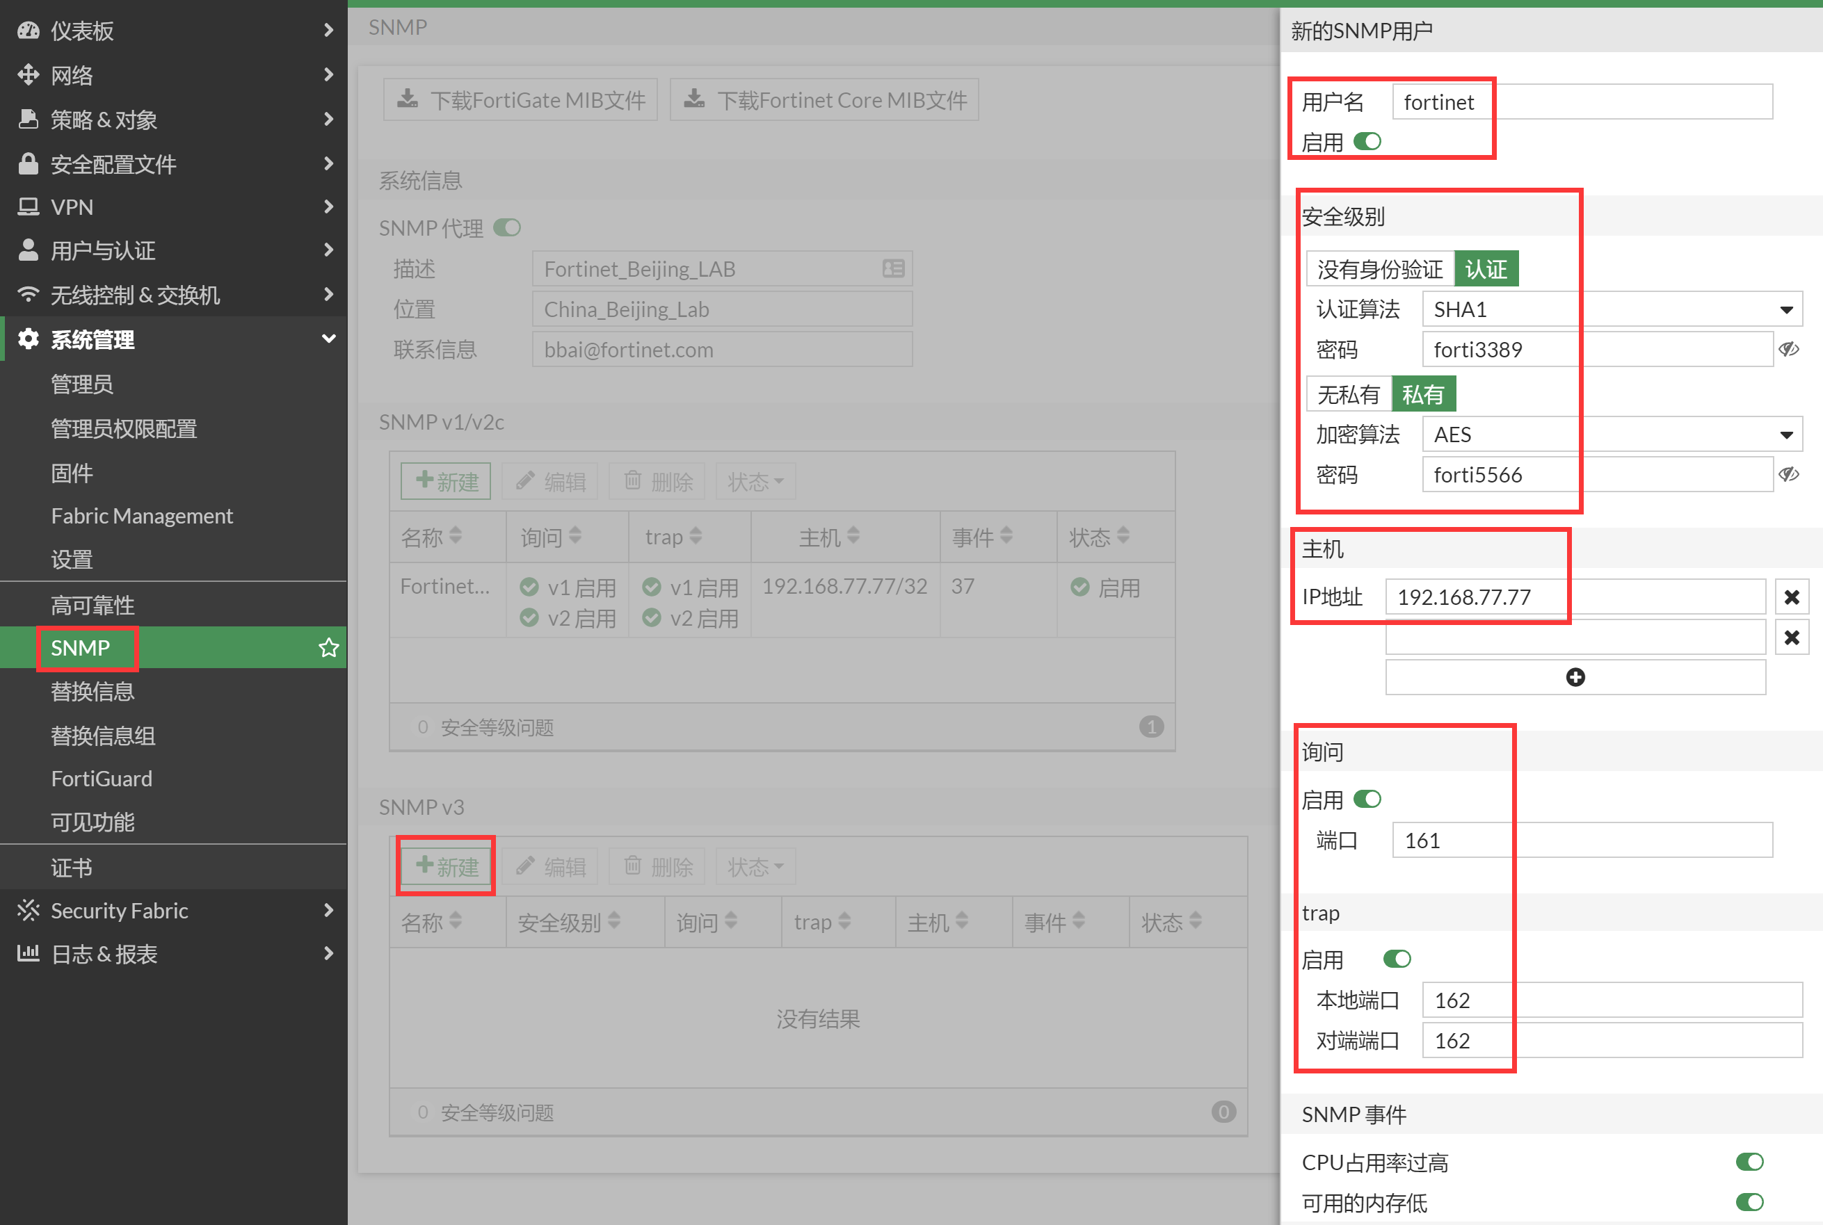Click the user & authentication person icon
Screen dimensions: 1823x1225
click(28, 250)
